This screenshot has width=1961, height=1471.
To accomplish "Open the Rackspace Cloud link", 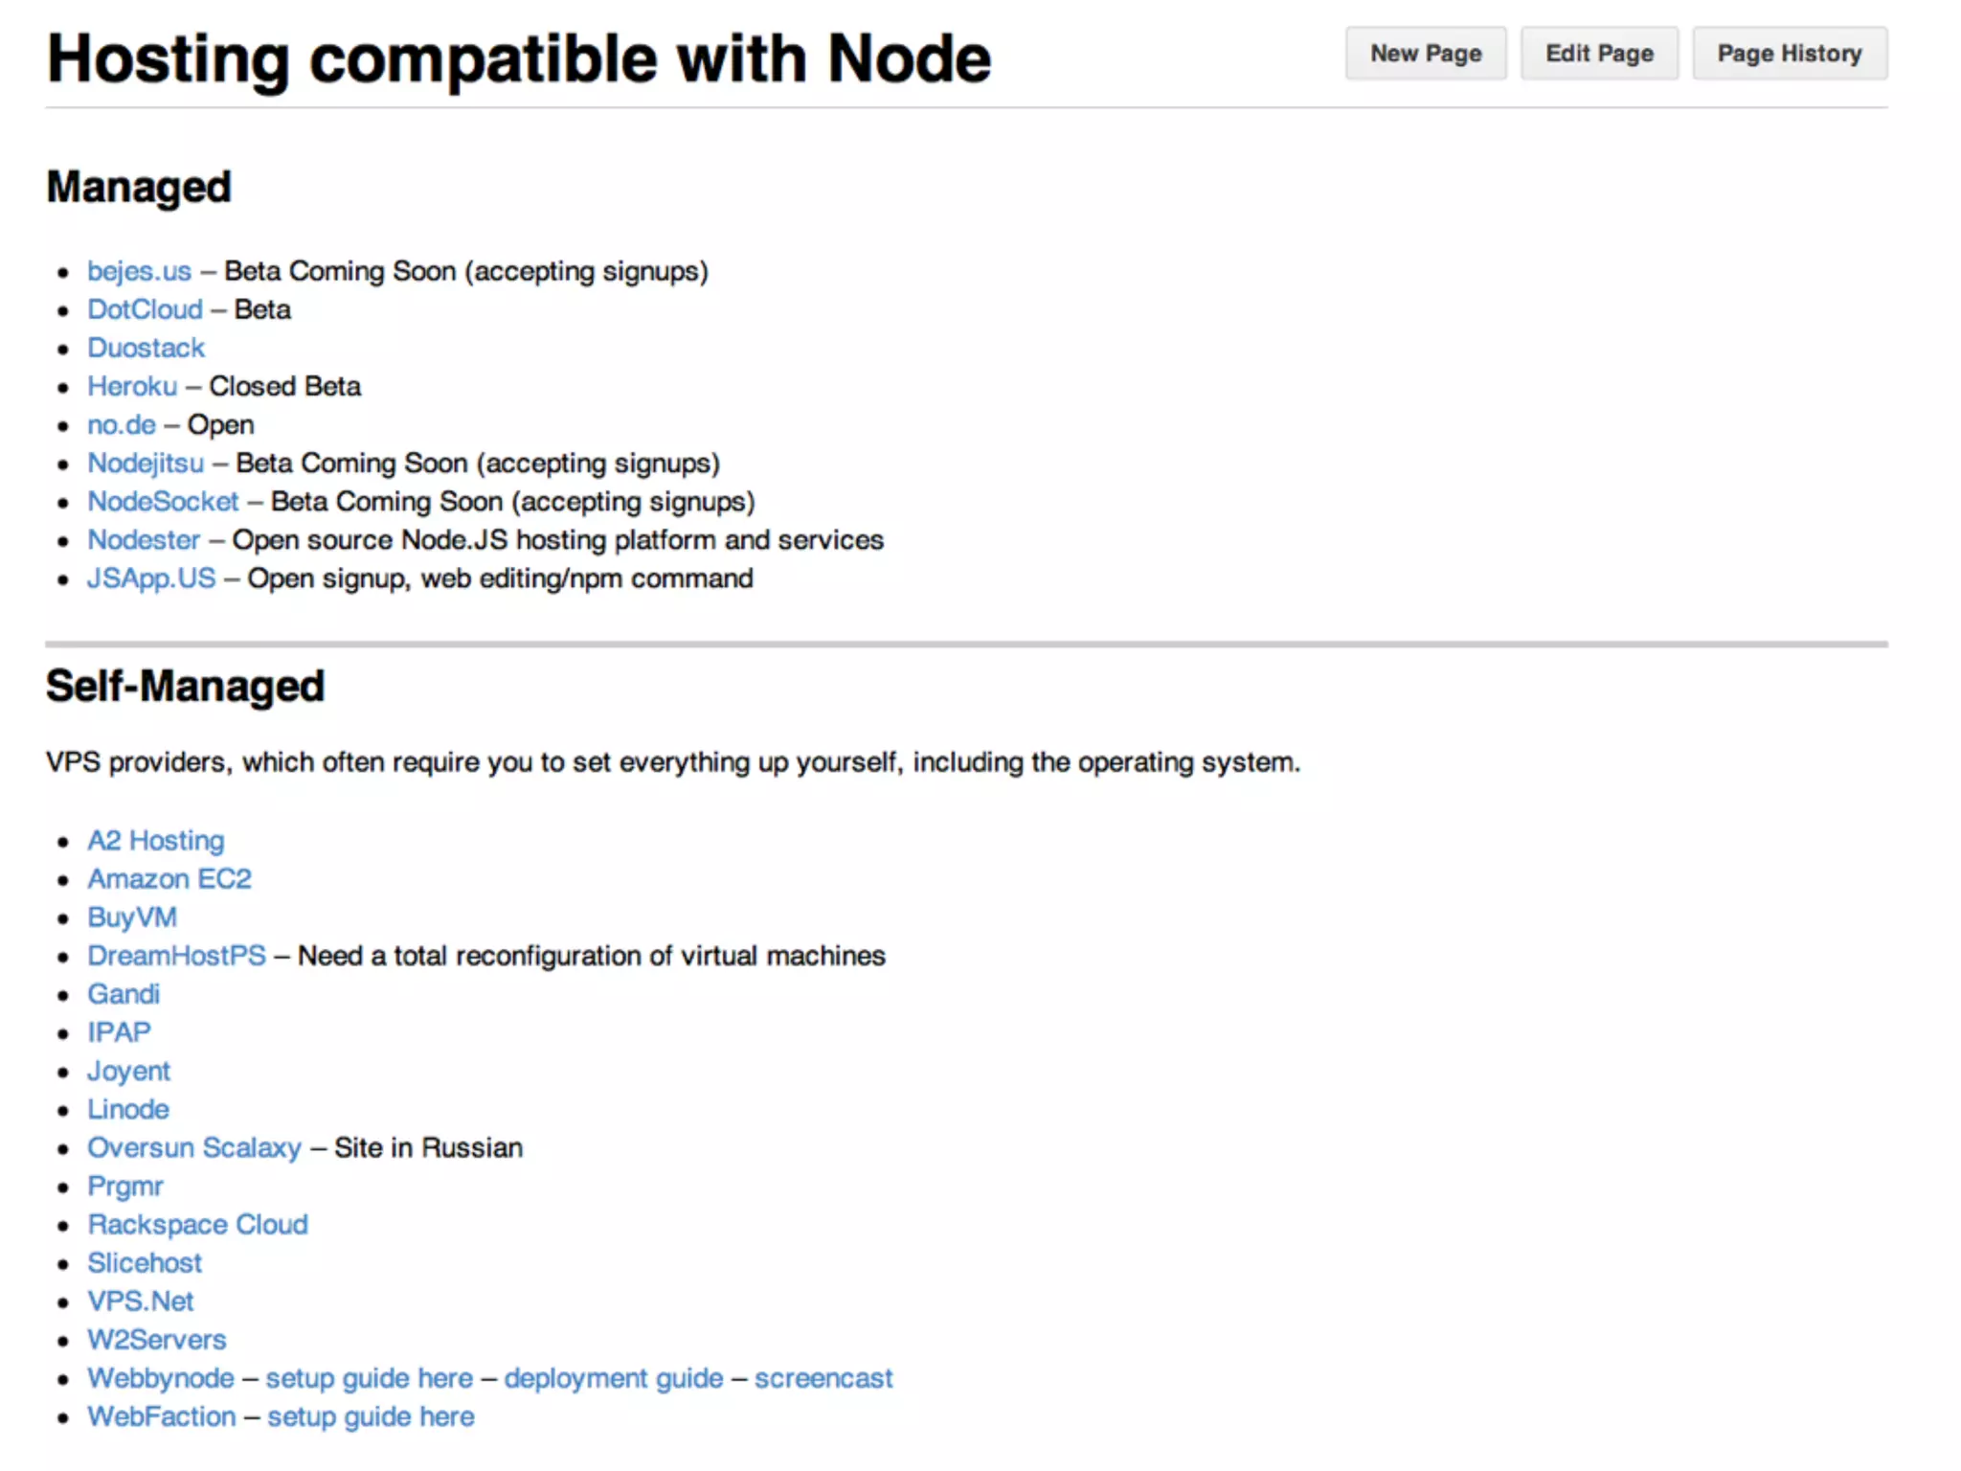I will click(197, 1224).
